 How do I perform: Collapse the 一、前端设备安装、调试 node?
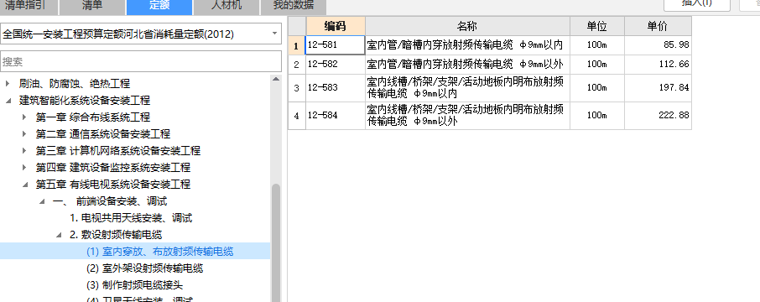point(42,201)
